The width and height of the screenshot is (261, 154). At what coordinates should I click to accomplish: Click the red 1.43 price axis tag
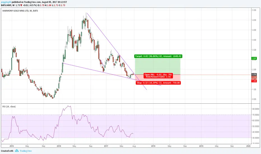tap(254, 81)
